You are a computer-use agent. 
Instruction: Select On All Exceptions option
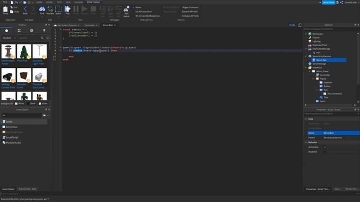click(x=143, y=11)
